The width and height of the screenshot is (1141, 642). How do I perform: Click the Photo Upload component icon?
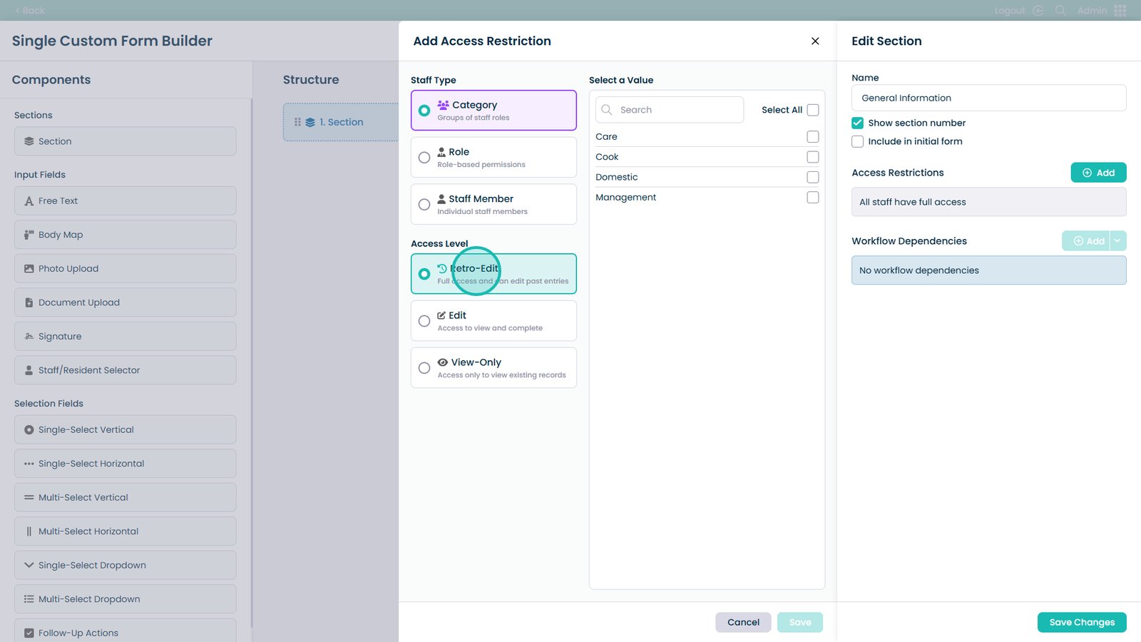(29, 269)
